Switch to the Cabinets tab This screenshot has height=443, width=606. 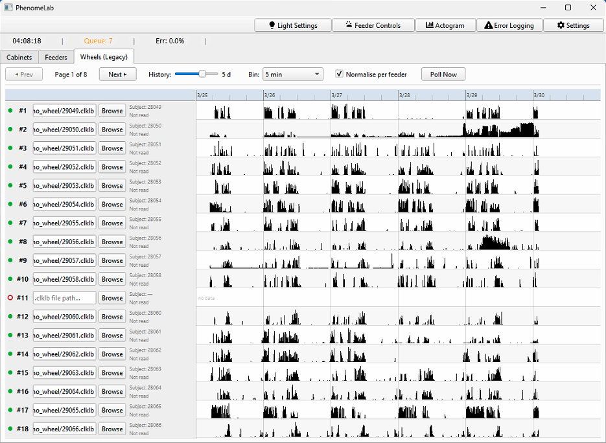pyautogui.click(x=19, y=57)
